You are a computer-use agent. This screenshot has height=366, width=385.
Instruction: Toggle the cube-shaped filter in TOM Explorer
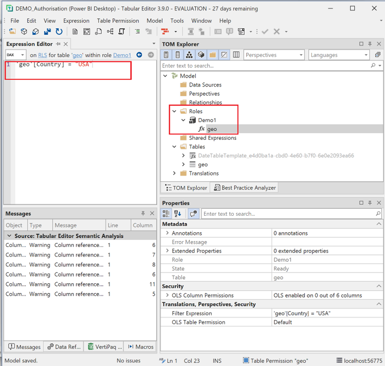click(201, 55)
